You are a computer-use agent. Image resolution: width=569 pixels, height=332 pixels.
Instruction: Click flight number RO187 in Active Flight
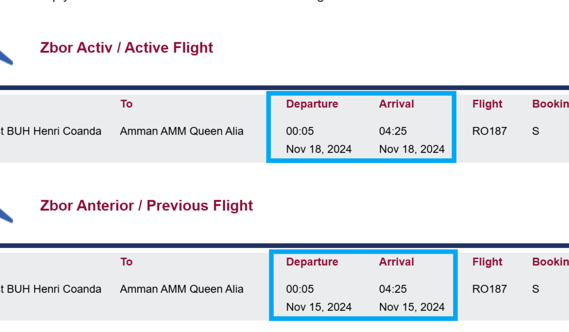tap(489, 131)
